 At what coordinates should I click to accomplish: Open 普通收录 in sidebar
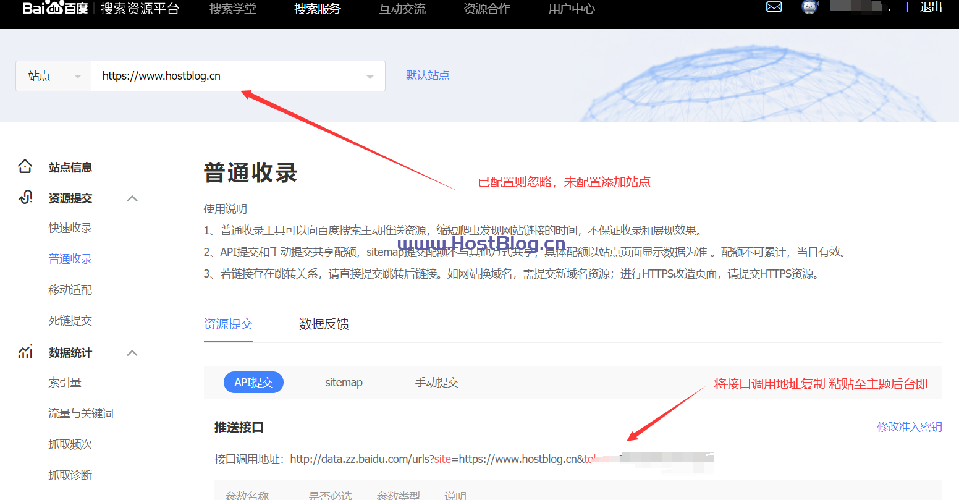click(x=70, y=259)
